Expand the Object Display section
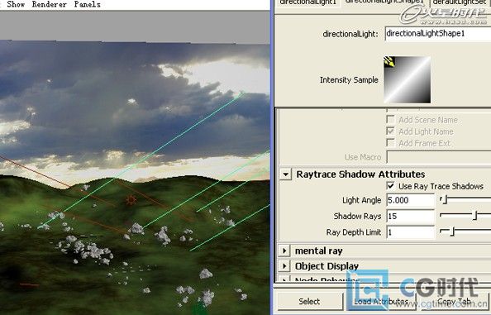Screen dimensions: 491x315 (x=284, y=266)
